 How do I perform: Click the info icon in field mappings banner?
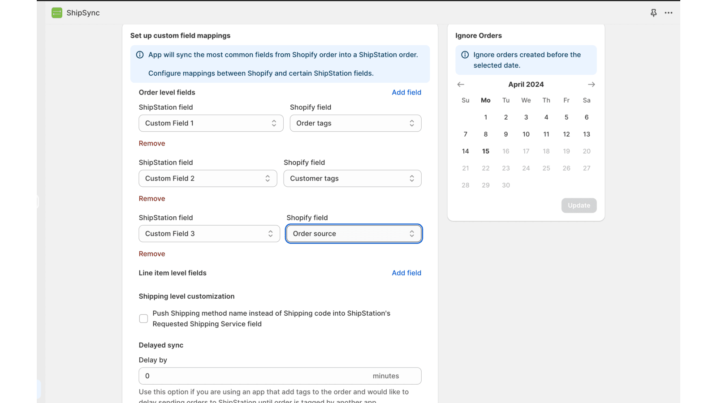click(x=139, y=55)
